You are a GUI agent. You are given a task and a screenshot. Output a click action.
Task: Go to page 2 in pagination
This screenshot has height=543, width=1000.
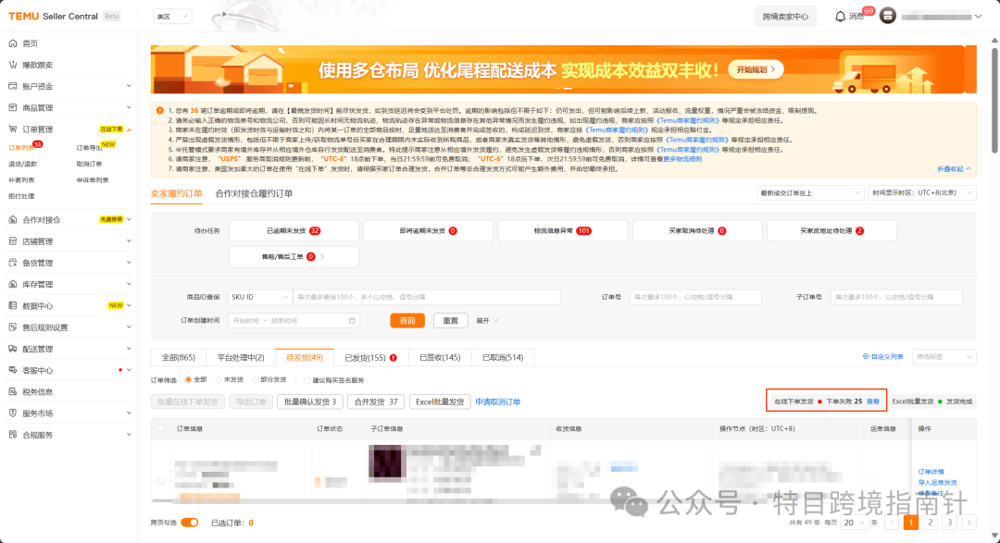pos(931,522)
